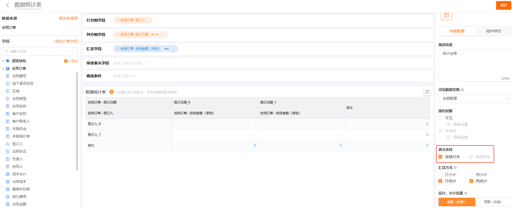Image resolution: width=512 pixels, height=209 pixels.
Task: Click the fullscreen expand icon above the preview table
Action: click(x=427, y=92)
